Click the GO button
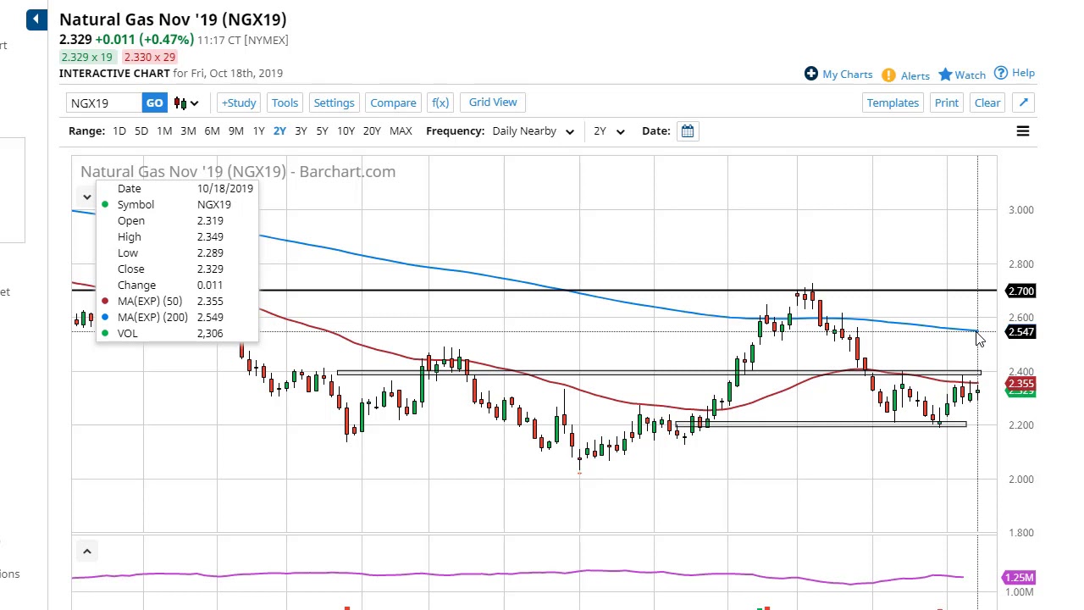1084x610 pixels. 154,103
